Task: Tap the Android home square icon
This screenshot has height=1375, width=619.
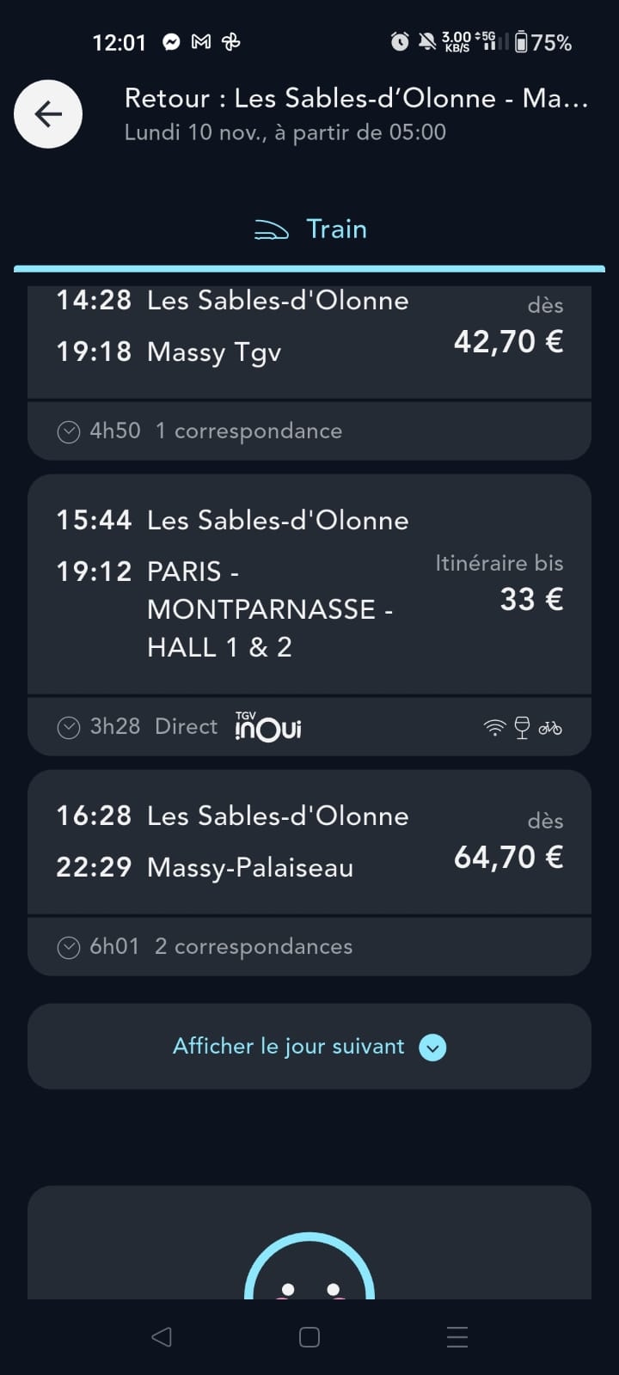Action: (x=309, y=1336)
